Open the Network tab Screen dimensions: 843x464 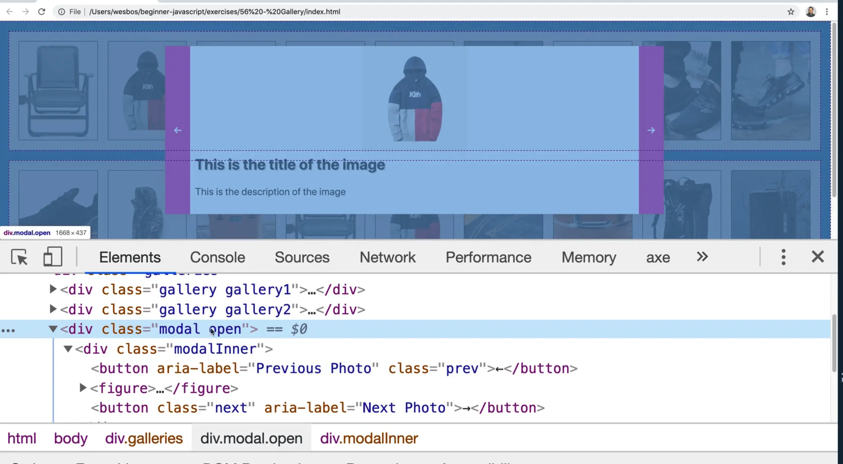click(387, 257)
